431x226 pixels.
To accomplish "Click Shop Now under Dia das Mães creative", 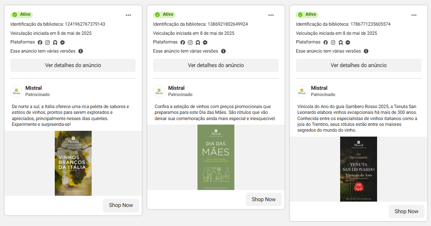I will (263, 200).
